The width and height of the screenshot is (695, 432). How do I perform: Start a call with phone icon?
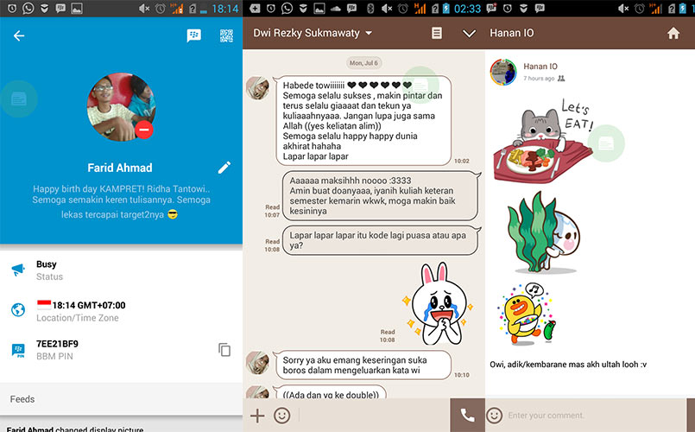467,415
